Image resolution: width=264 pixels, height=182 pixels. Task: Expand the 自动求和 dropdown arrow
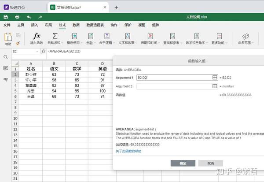point(62,43)
